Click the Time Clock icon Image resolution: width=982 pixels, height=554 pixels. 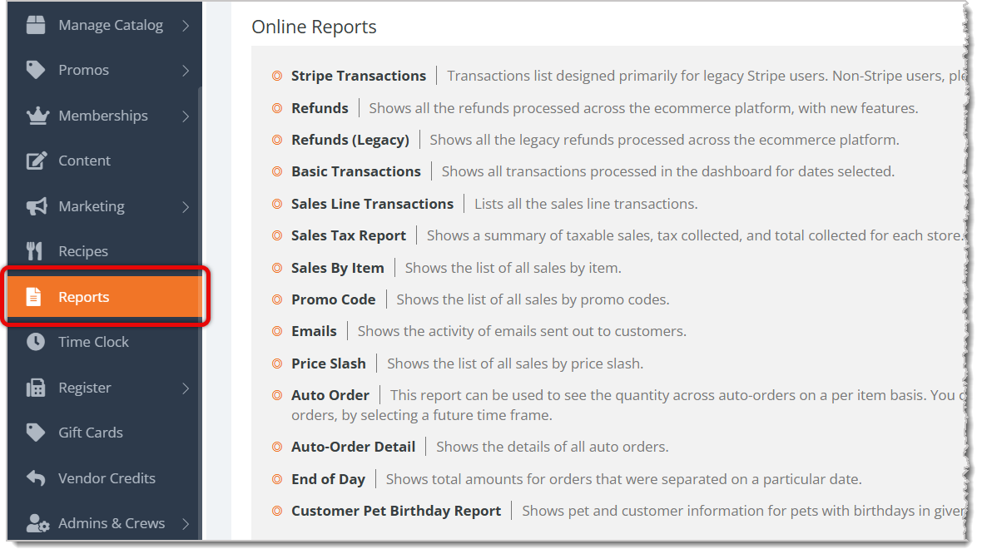click(x=36, y=342)
